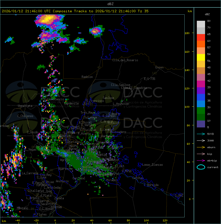Screen dimensions: 221x224
Task: Click the S_MARTIN place label
Action: tap(100, 155)
